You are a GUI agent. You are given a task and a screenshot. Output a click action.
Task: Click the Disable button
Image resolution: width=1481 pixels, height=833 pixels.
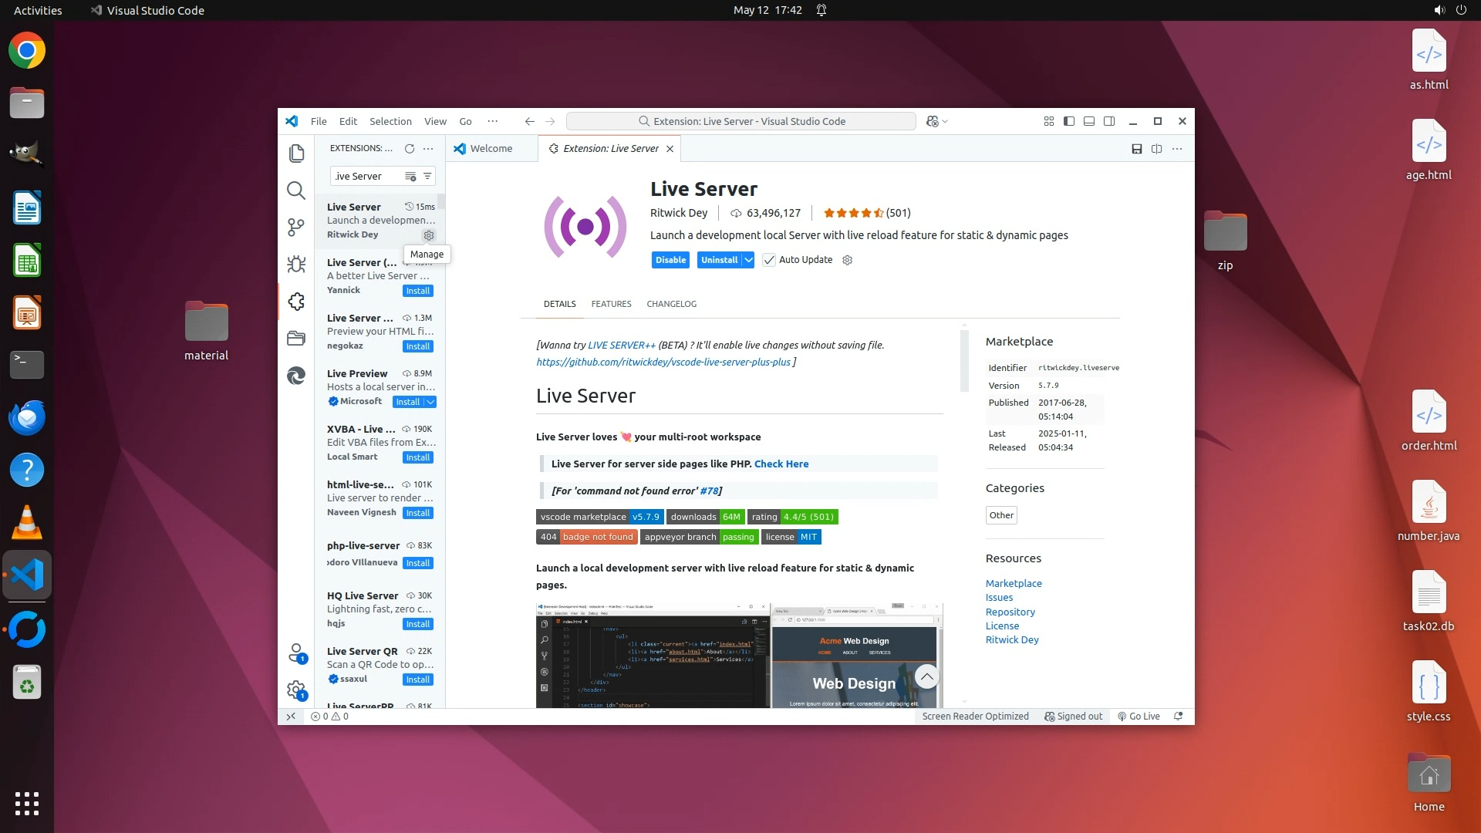coord(670,260)
